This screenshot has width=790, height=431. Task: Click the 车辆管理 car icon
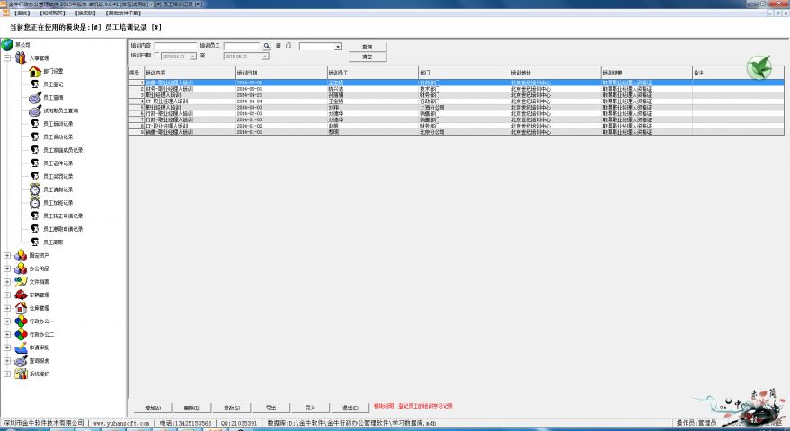pyautogui.click(x=20, y=295)
